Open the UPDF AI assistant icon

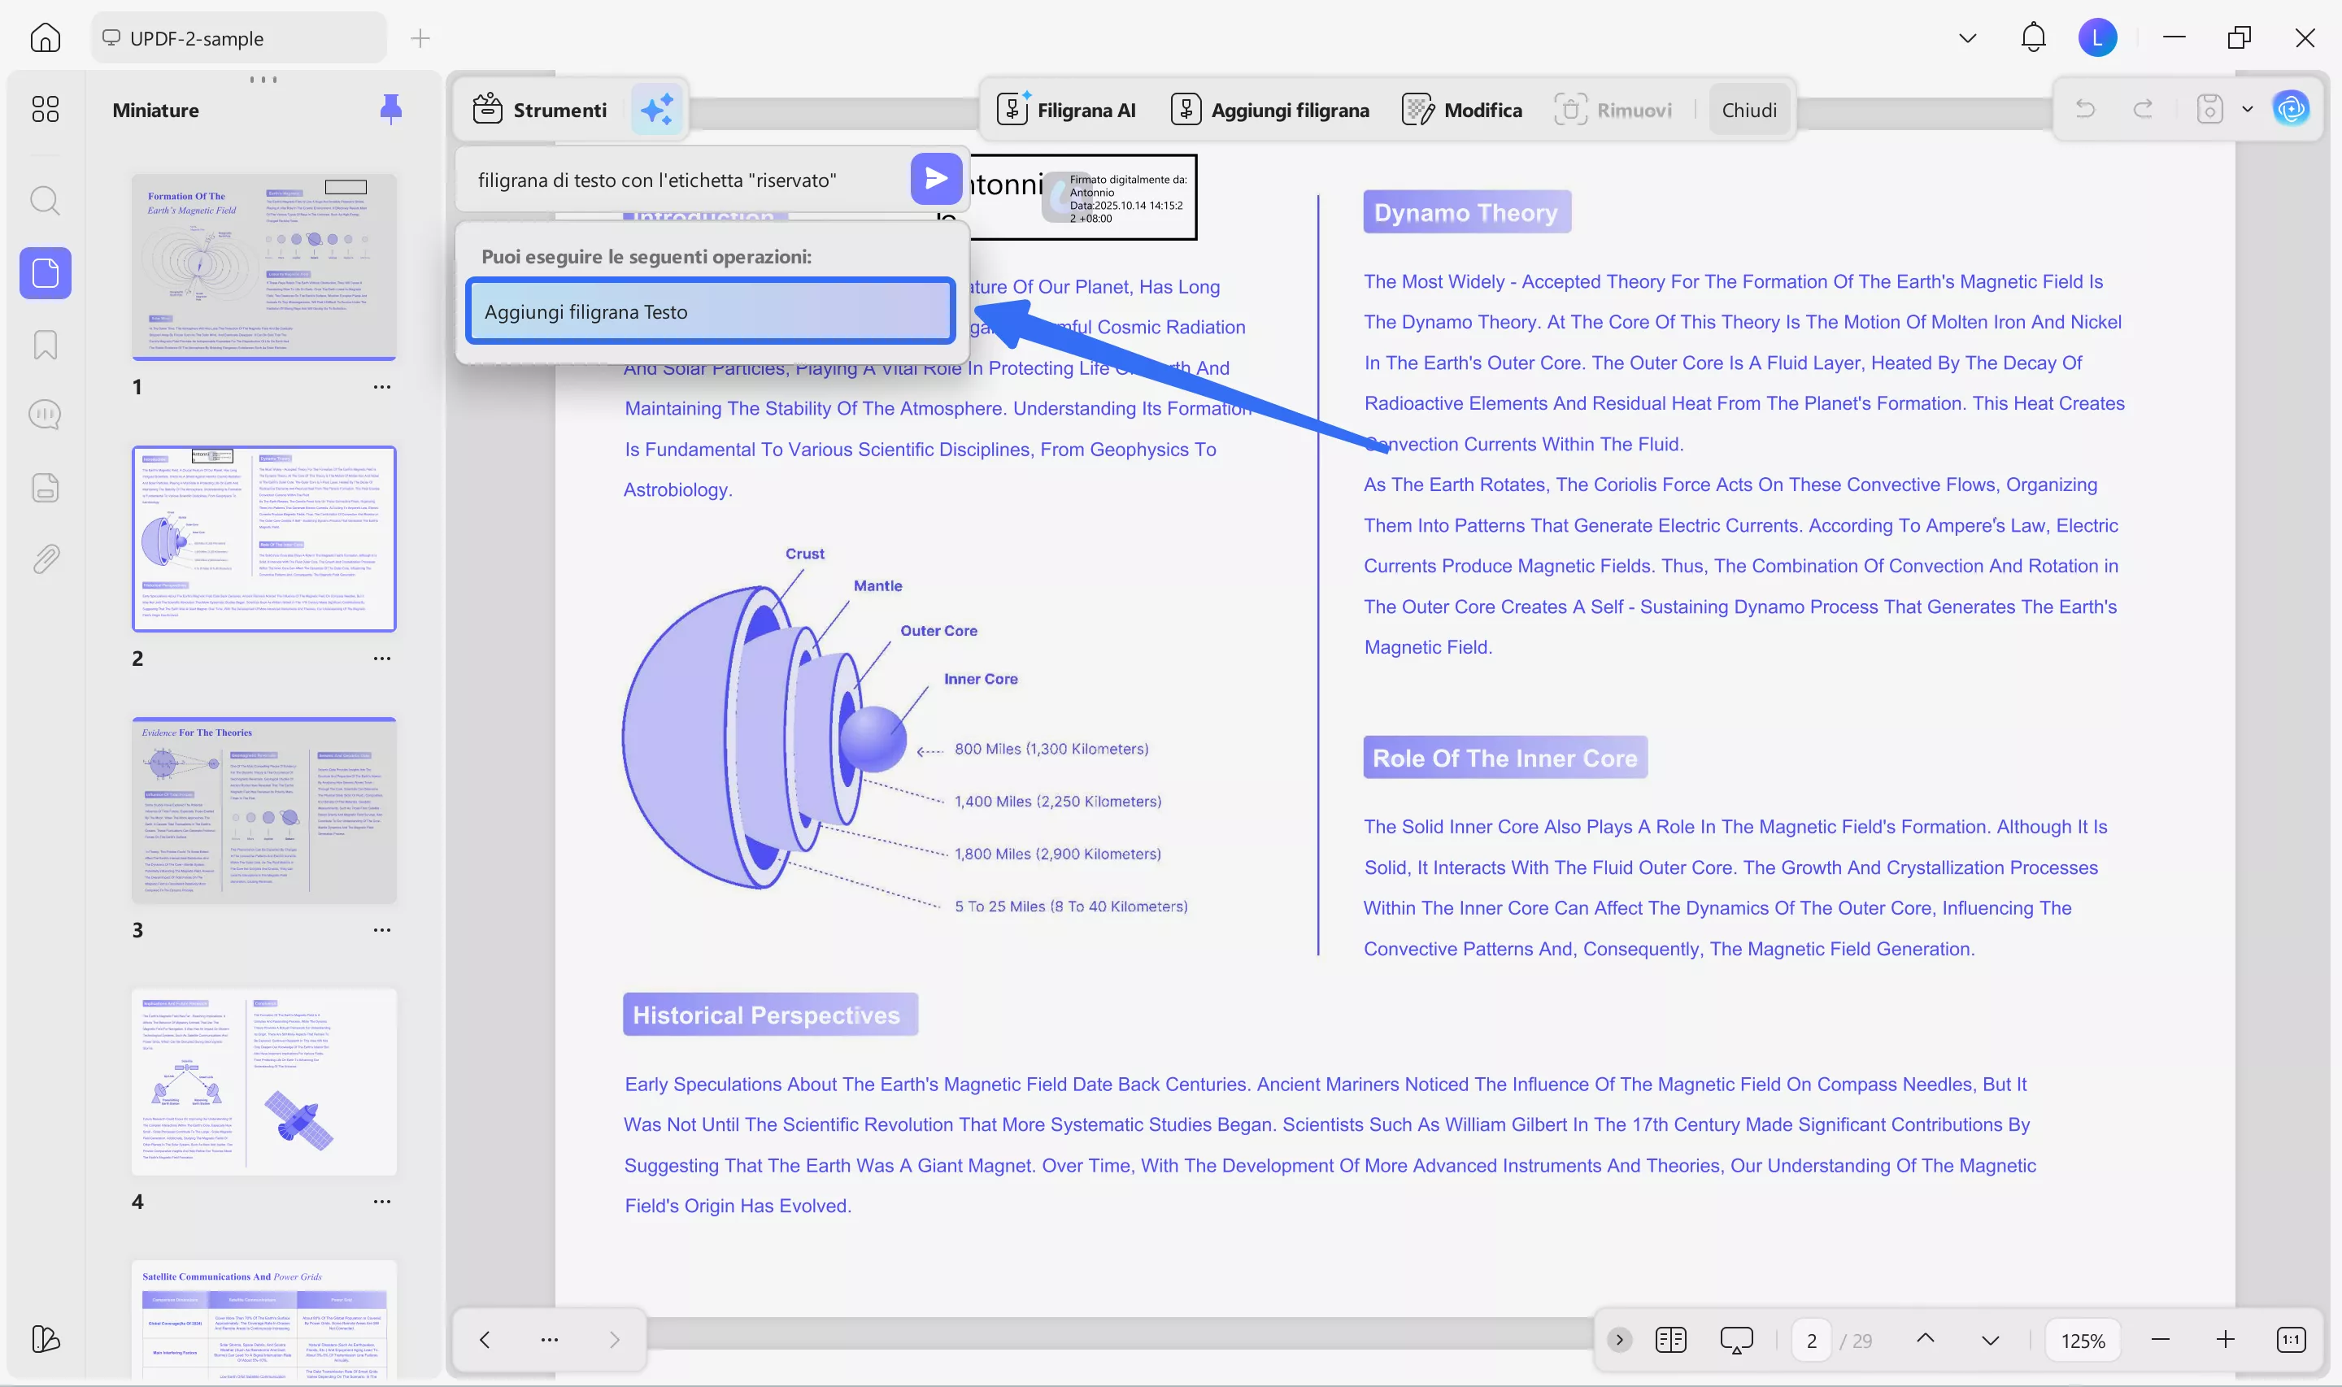2291,110
